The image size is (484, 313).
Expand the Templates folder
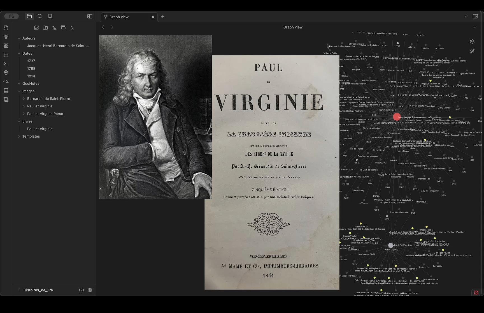[x=19, y=136]
